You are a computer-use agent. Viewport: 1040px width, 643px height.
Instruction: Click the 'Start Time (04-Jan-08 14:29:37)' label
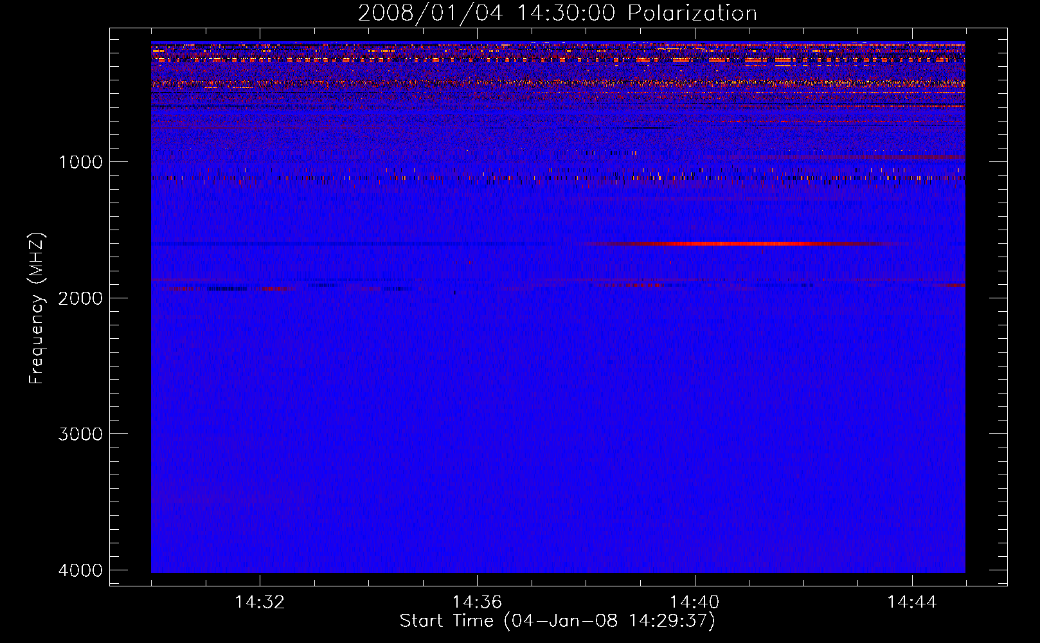coord(557,621)
